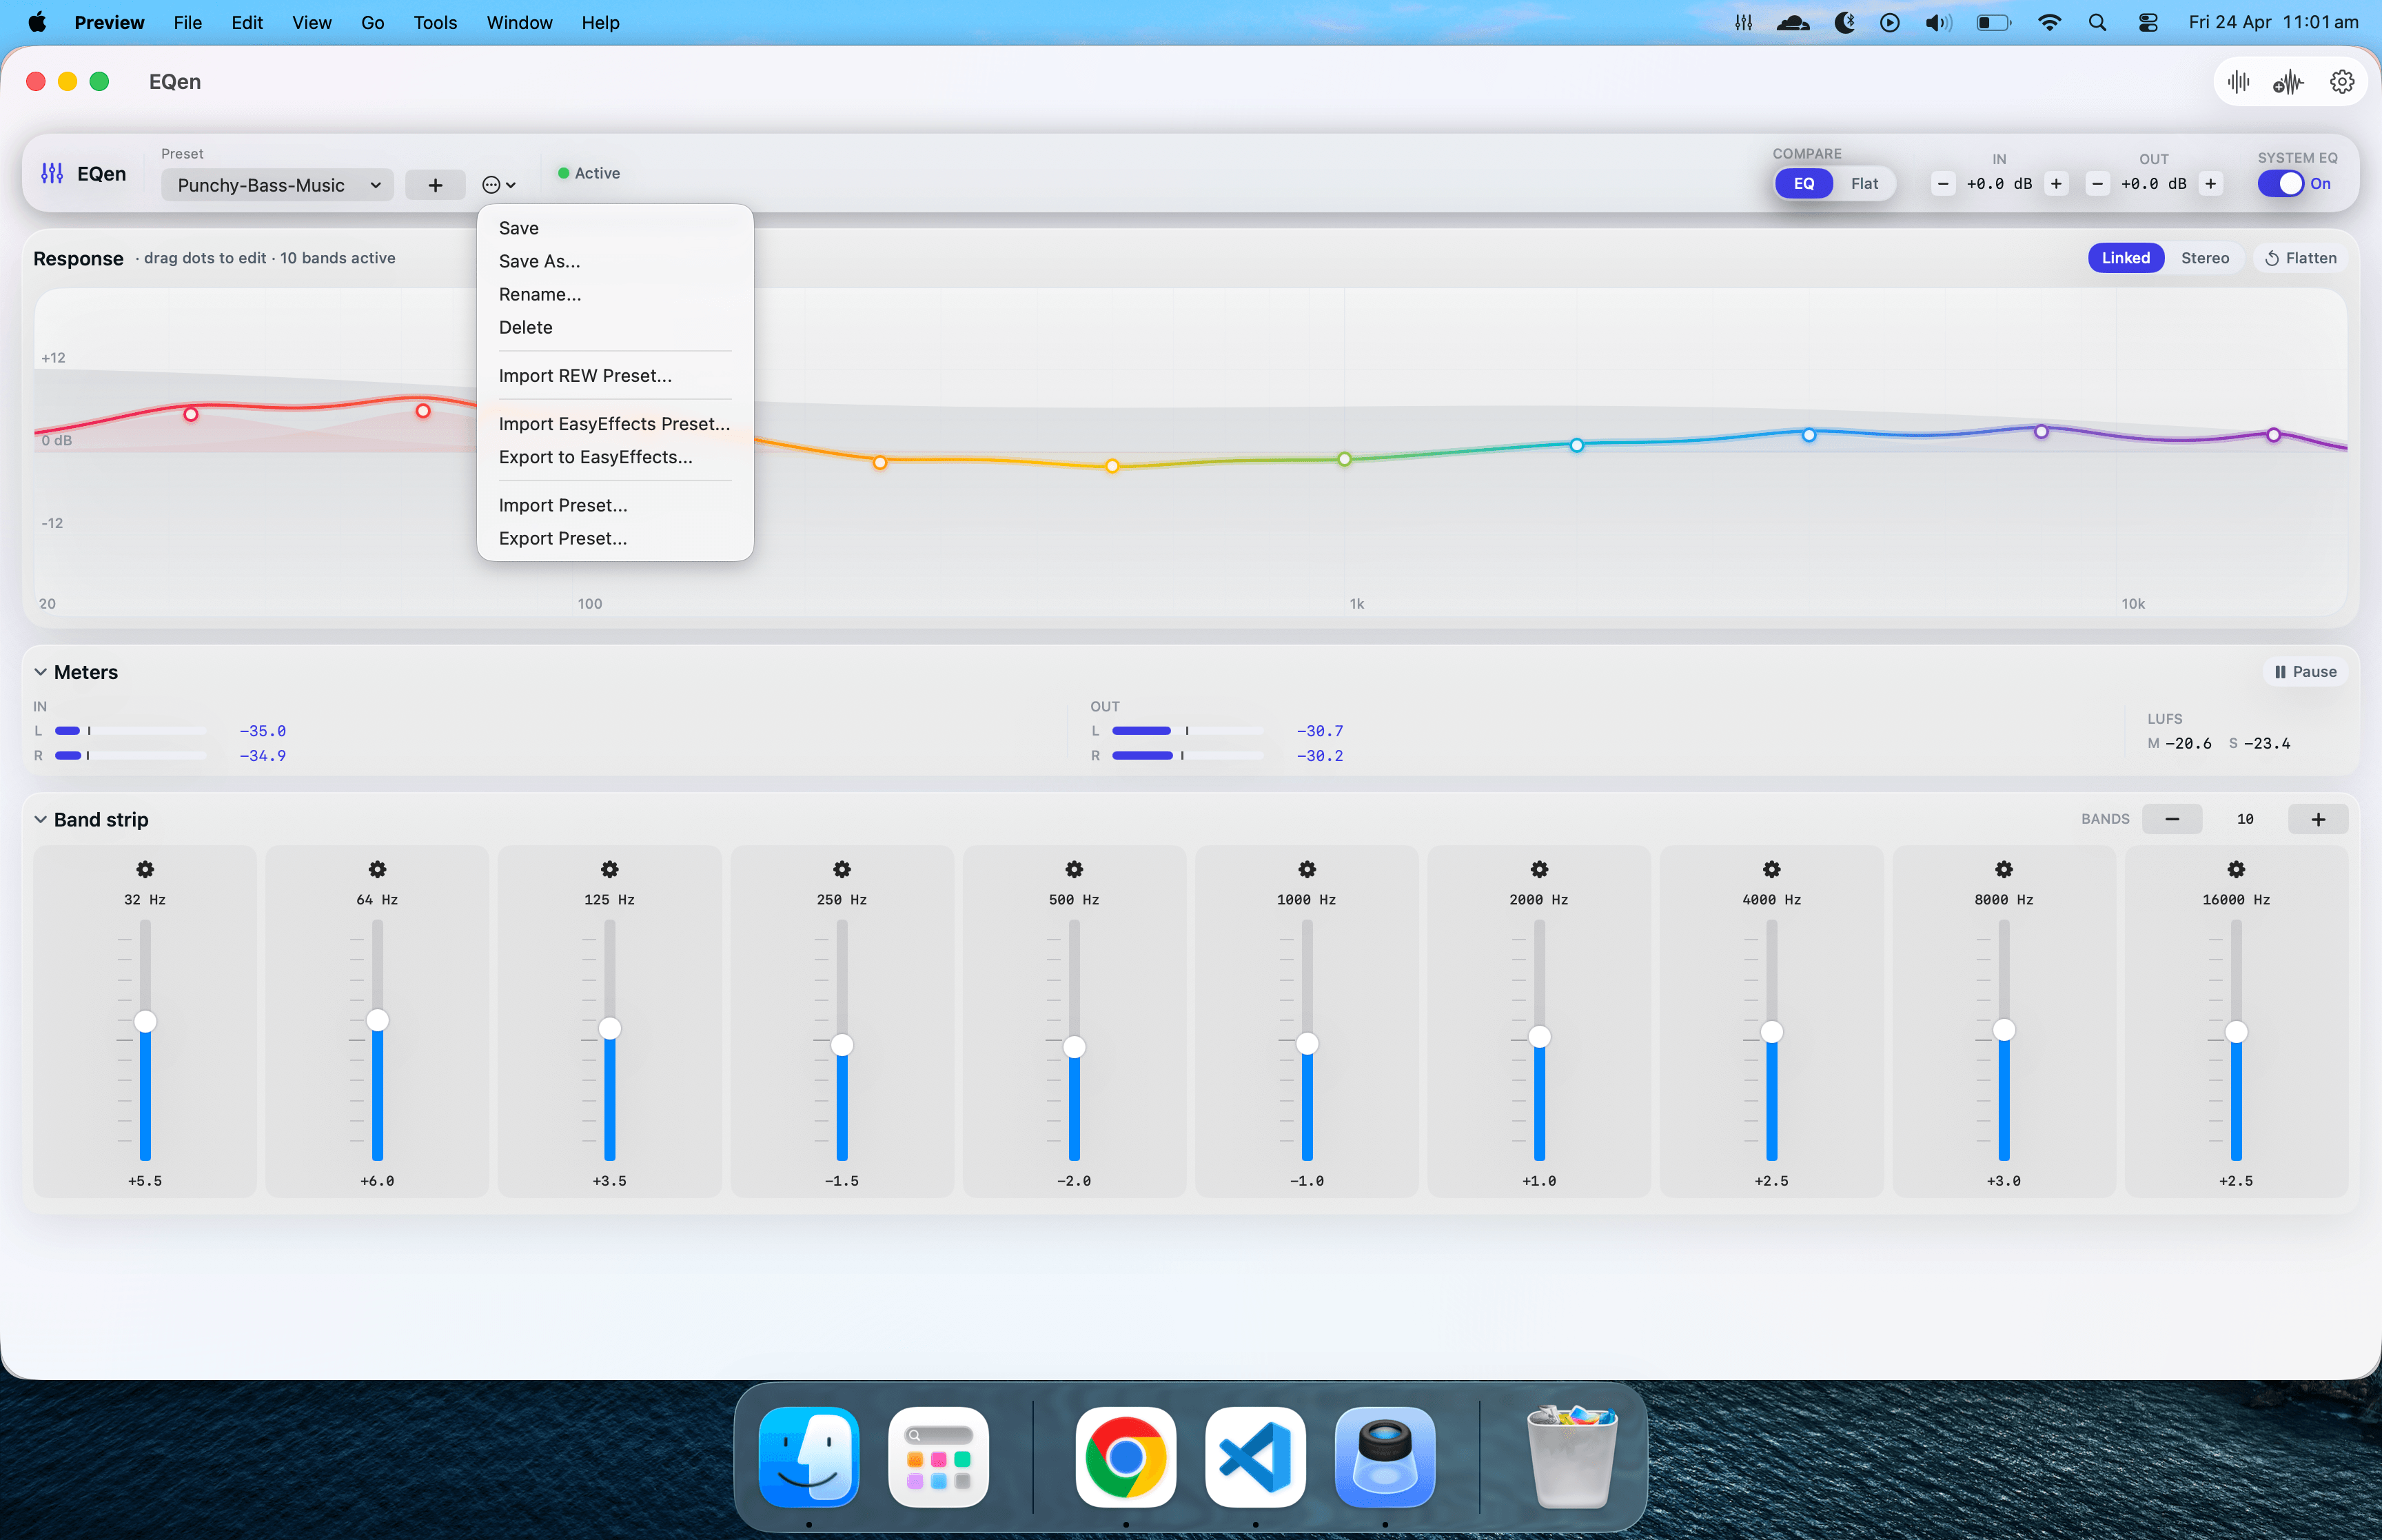2382x1540 pixels.
Task: Open band settings gear on 32 Hz band
Action: click(x=145, y=869)
